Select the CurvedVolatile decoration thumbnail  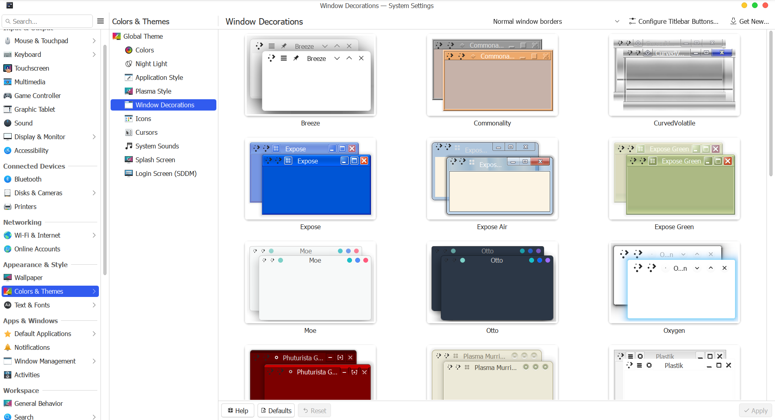click(674, 75)
